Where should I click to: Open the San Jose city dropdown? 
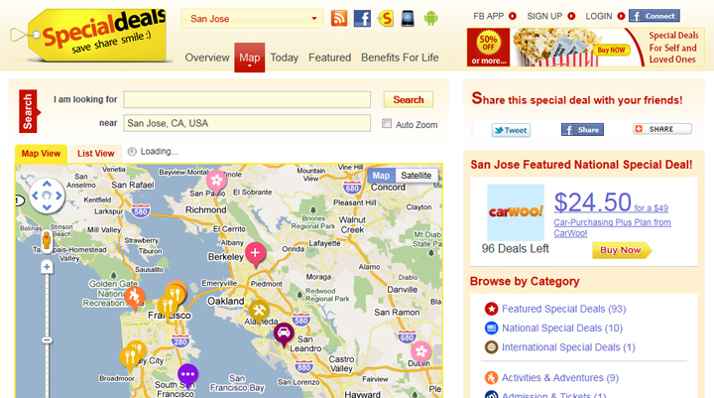pyautogui.click(x=252, y=19)
